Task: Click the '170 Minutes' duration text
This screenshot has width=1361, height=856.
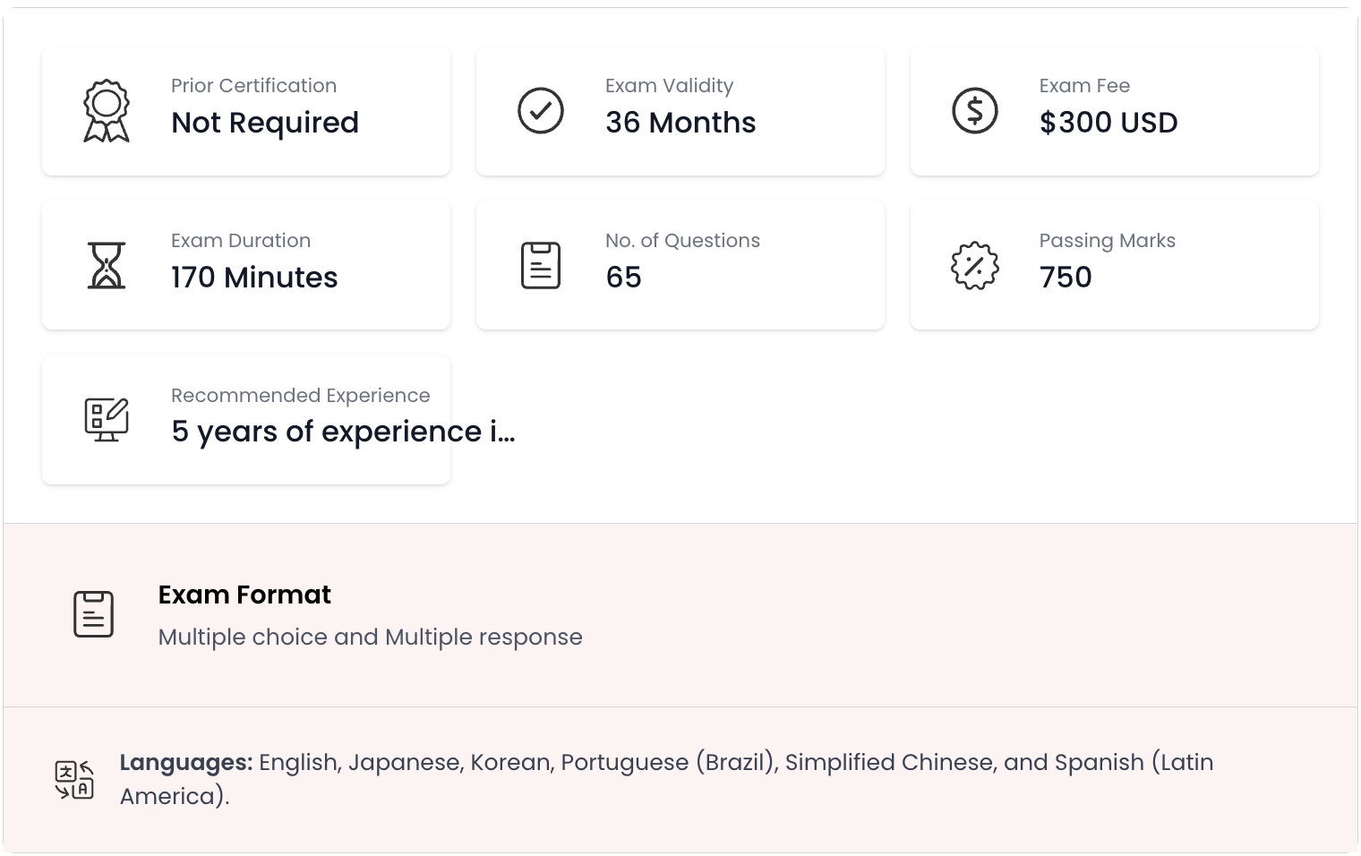Action: 254,278
